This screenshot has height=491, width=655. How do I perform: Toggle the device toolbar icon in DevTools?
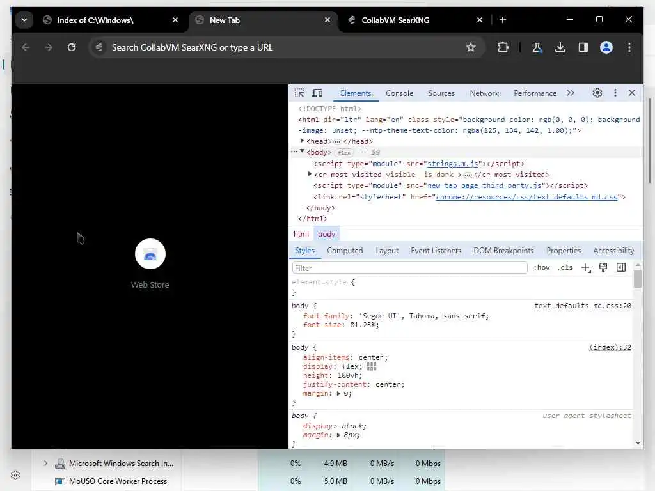click(x=317, y=93)
